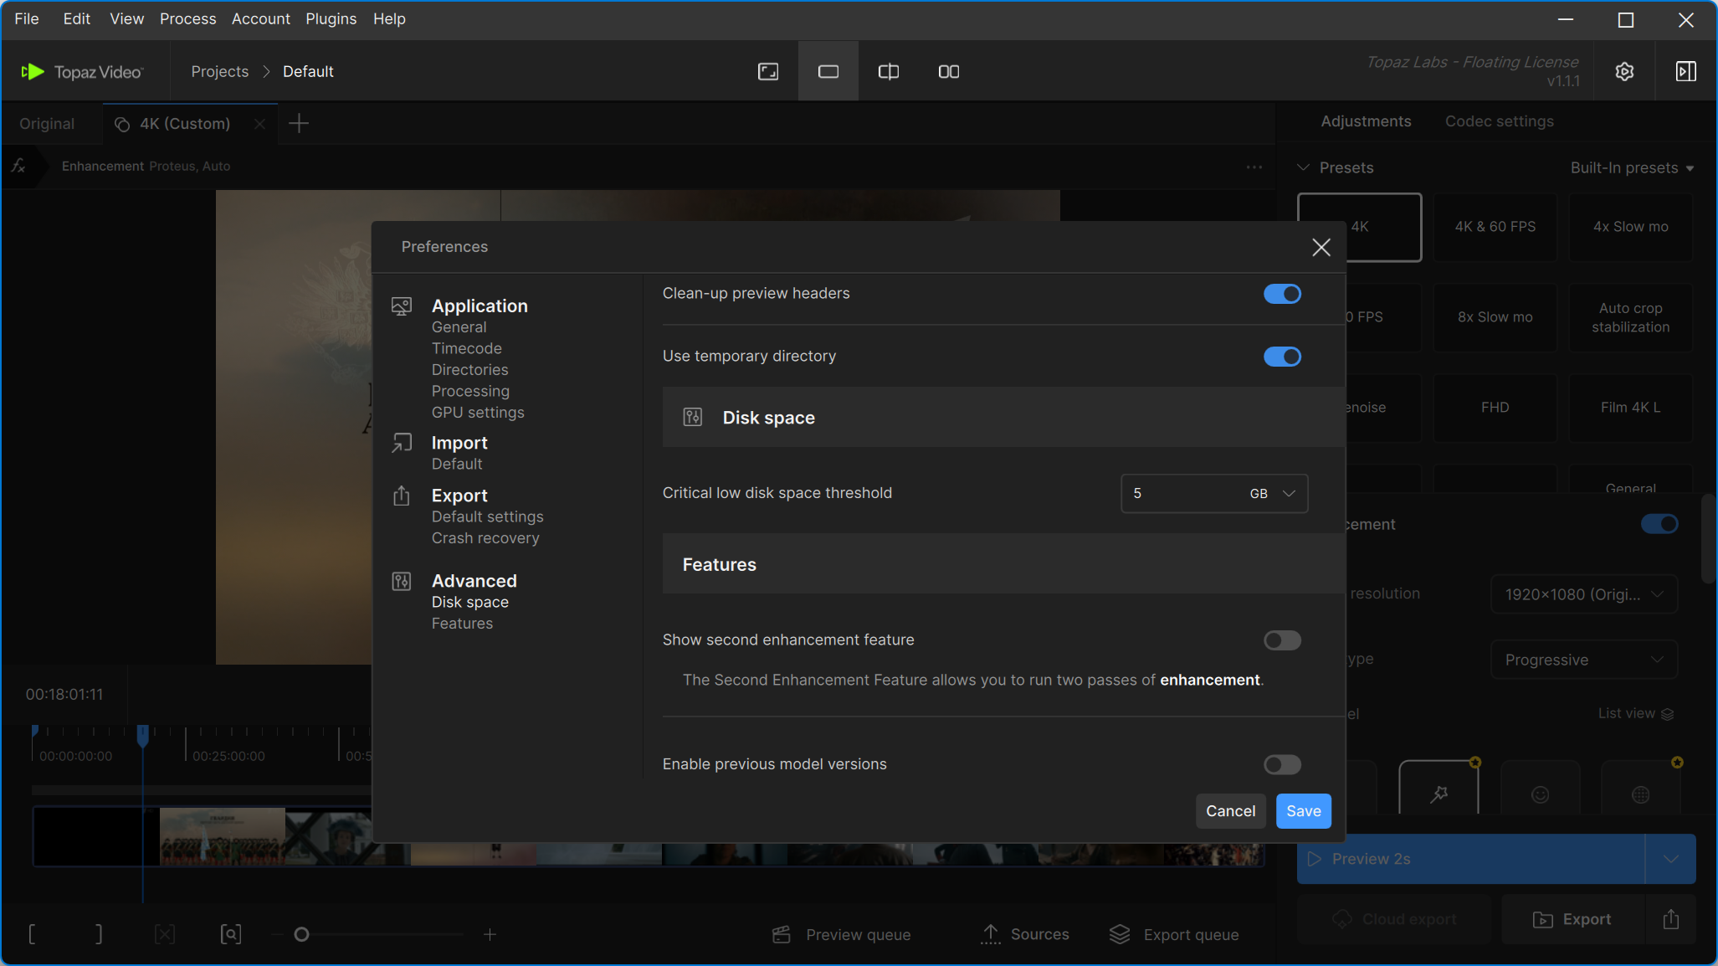Select side-by-side view layout icon

click(949, 72)
